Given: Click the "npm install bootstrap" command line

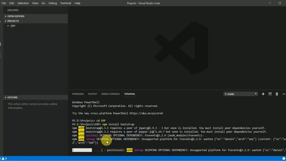Looking at the screenshot, I should pos(103,124).
